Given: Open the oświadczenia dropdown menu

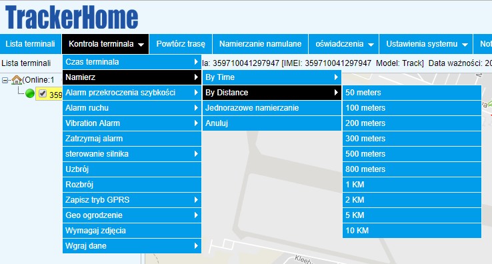Looking at the screenshot, I should tap(344, 44).
